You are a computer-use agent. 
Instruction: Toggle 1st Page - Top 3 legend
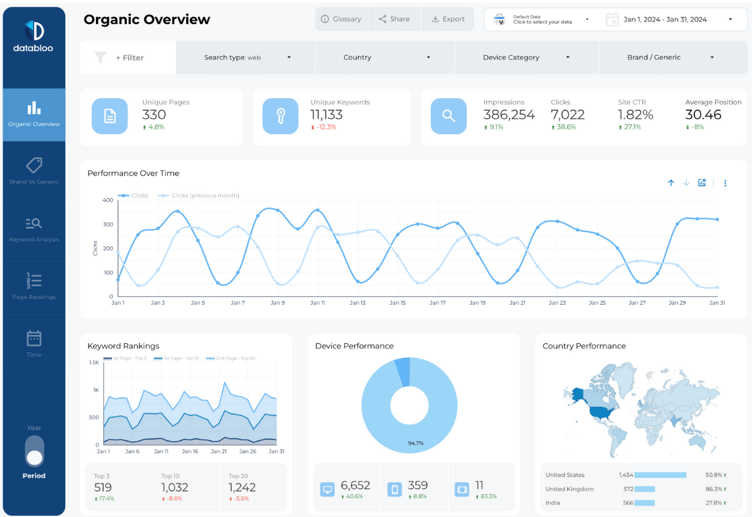124,359
